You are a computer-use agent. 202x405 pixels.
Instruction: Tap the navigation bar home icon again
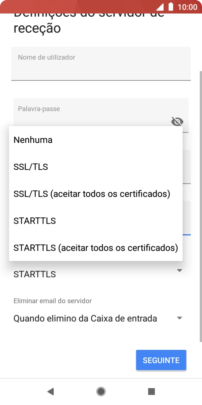(101, 391)
